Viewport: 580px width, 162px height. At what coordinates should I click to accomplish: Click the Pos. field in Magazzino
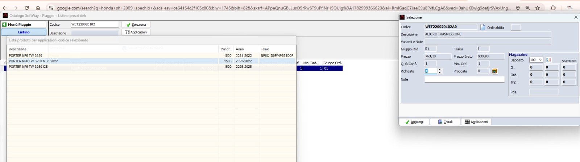[544, 92]
